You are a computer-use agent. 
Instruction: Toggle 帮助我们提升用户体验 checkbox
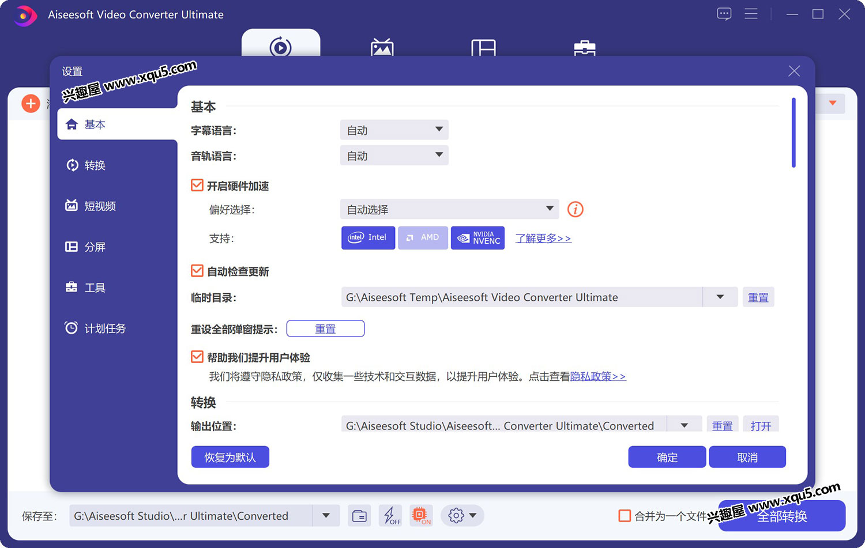(197, 357)
